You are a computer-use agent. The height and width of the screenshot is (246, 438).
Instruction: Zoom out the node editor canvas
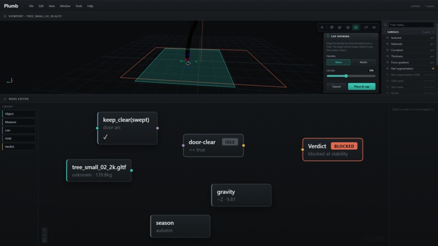pos(45,235)
